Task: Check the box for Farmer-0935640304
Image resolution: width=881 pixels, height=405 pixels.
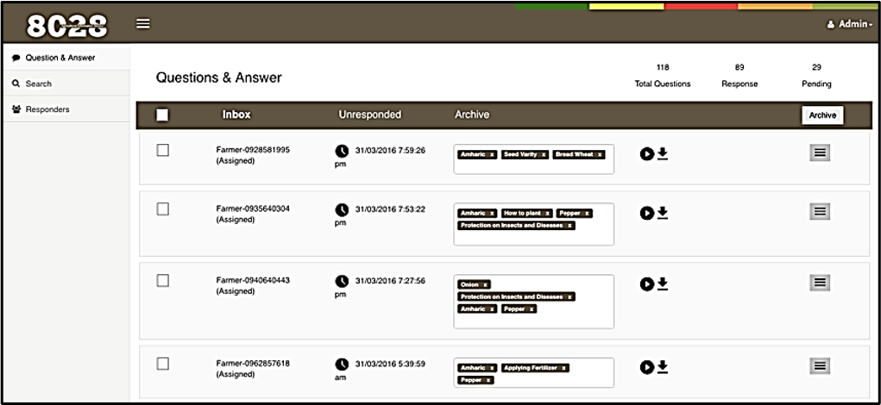Action: 162,209
